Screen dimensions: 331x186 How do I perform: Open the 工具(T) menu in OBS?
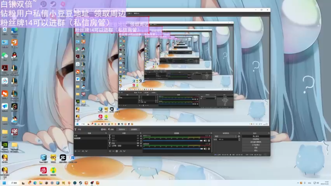129,13
